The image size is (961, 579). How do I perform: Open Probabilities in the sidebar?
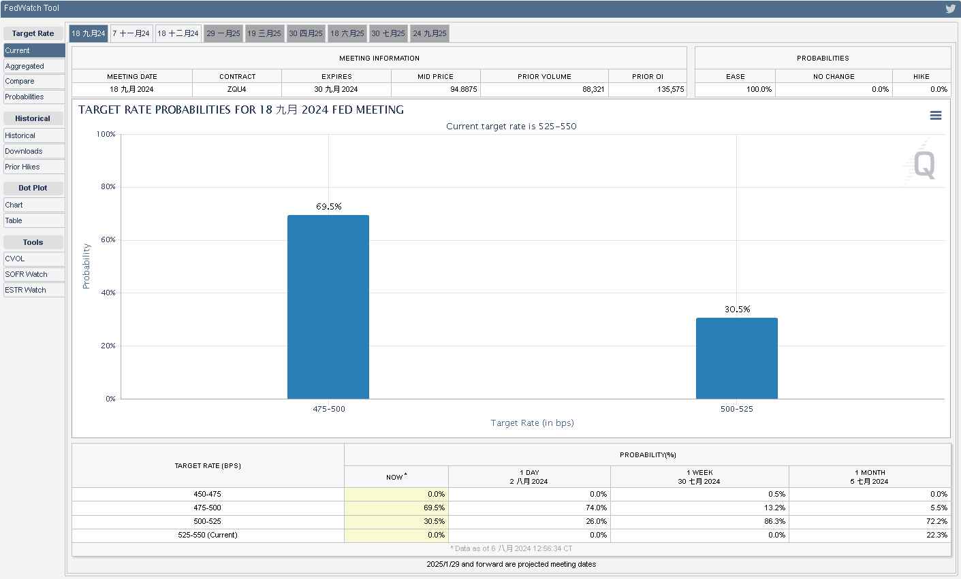point(34,97)
